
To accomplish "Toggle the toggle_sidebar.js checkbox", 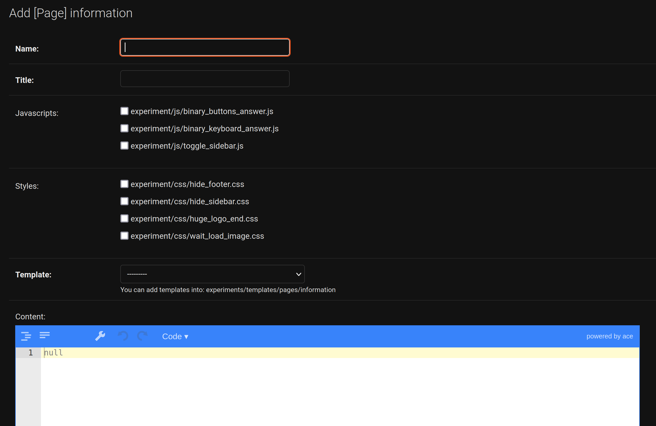I will point(124,146).
